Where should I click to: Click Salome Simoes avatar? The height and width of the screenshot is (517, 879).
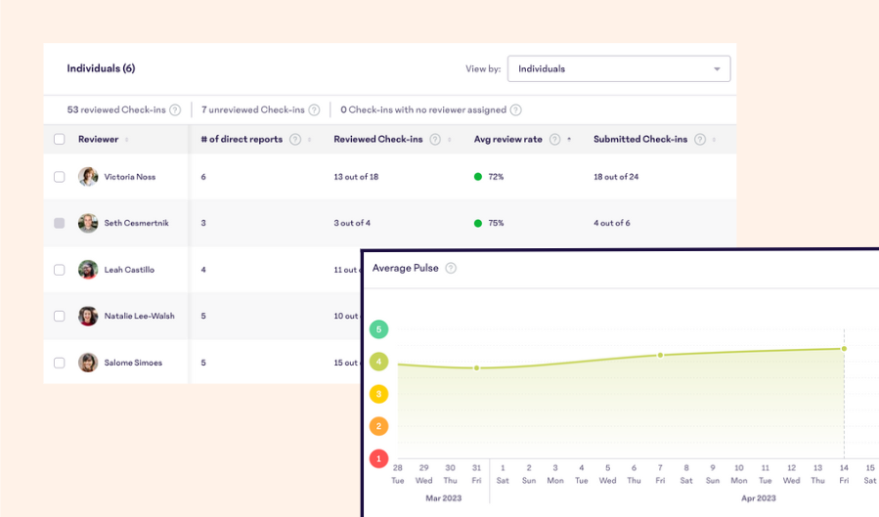pyautogui.click(x=88, y=363)
